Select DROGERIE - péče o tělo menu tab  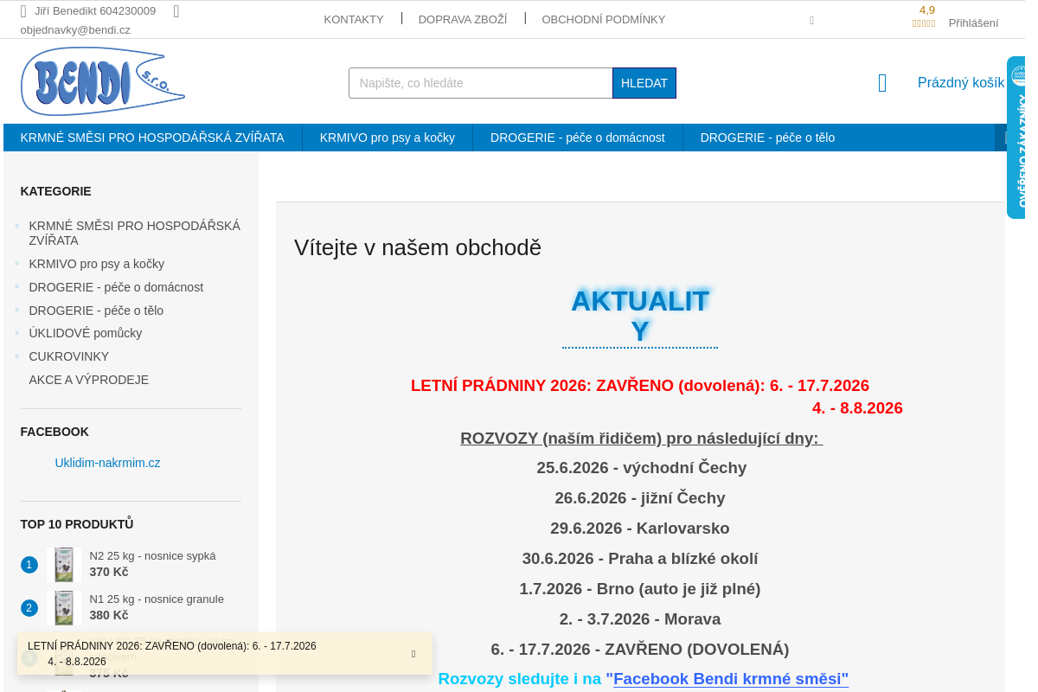[x=767, y=138]
